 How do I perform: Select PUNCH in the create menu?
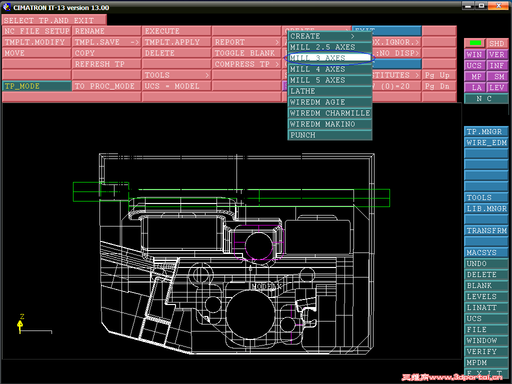point(330,135)
